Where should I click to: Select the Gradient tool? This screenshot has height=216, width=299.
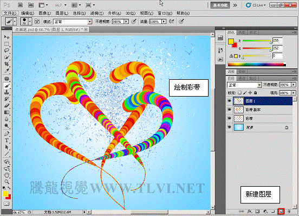coord(6,112)
